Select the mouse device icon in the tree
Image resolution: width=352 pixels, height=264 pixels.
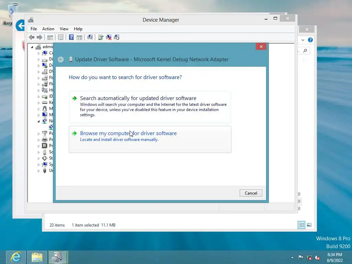(x=45, y=109)
